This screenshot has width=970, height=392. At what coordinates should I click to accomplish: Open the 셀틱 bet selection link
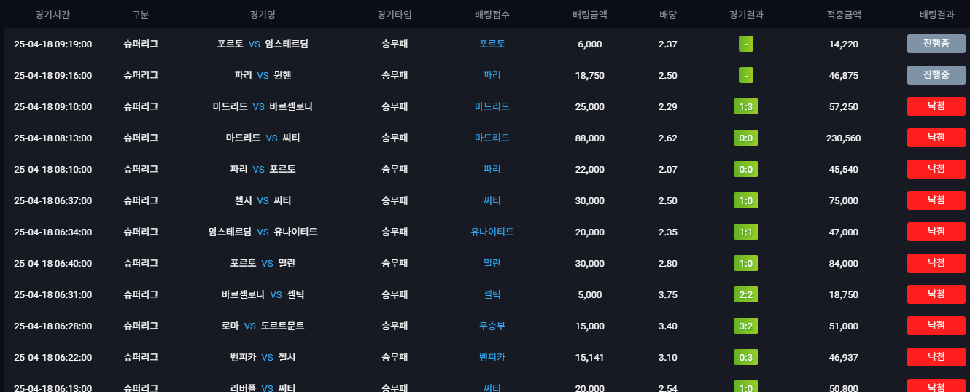492,294
